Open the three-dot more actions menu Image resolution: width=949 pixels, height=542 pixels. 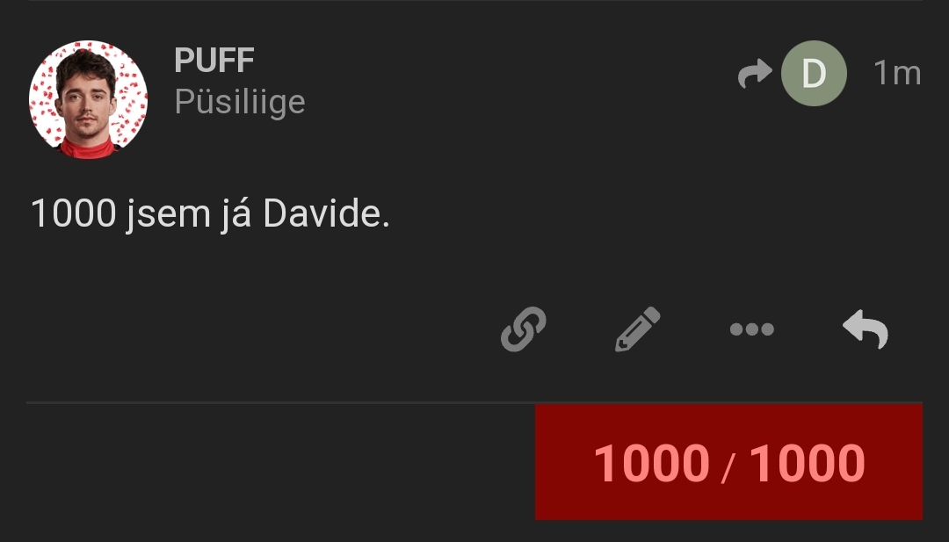coord(751,329)
